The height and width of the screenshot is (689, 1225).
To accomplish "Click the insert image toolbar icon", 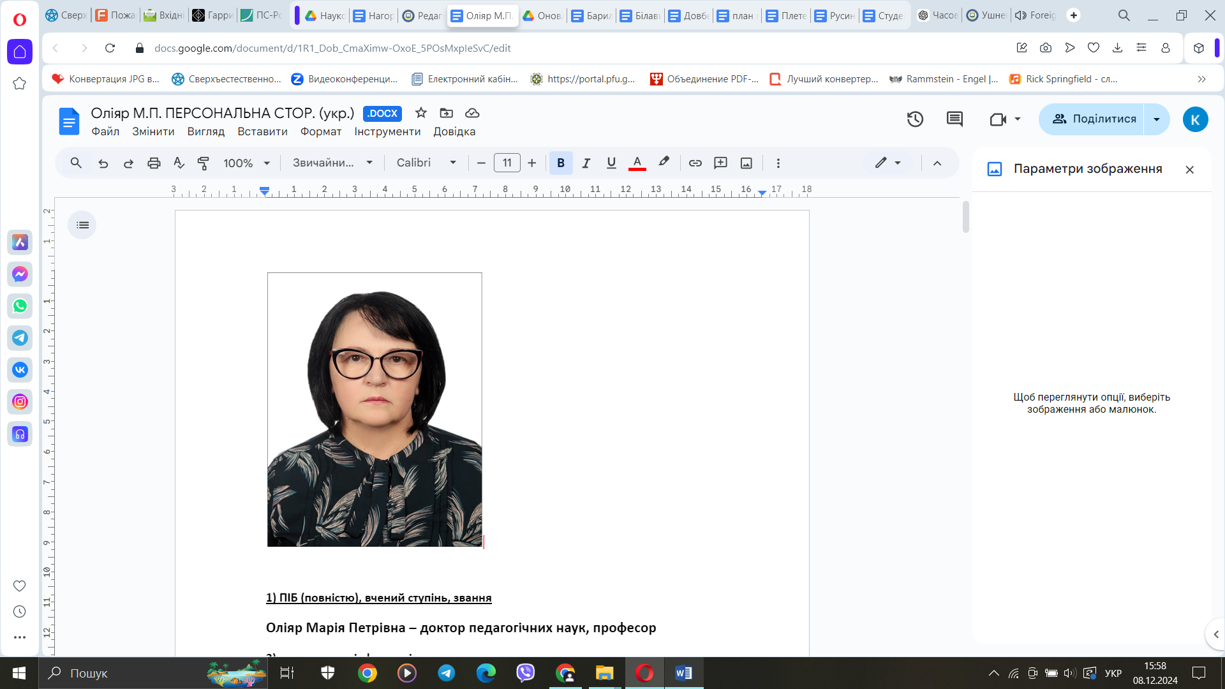I will (746, 163).
